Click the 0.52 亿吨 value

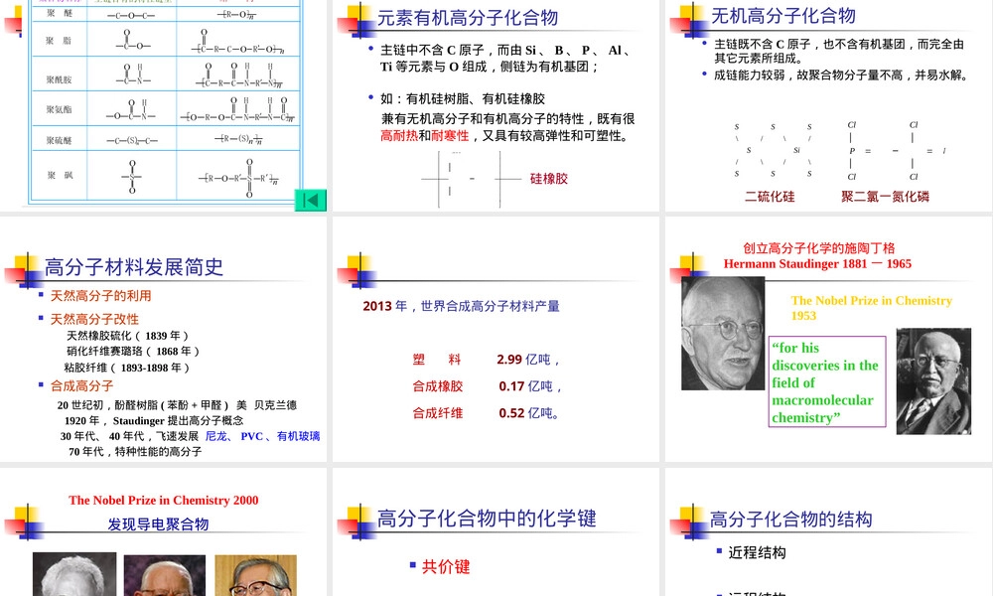coord(529,413)
